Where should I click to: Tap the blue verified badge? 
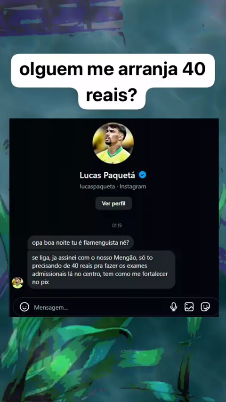[x=142, y=175]
